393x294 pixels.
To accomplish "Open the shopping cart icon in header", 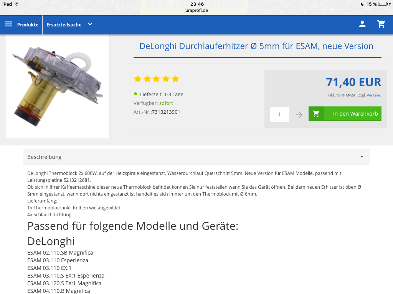I will (381, 24).
